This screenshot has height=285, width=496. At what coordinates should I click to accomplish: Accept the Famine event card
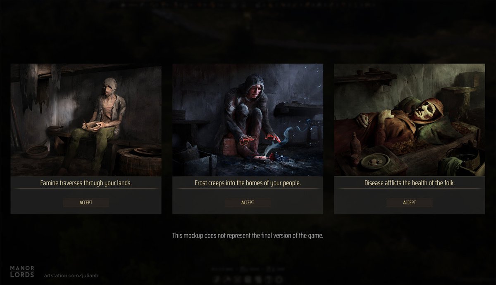coord(86,203)
